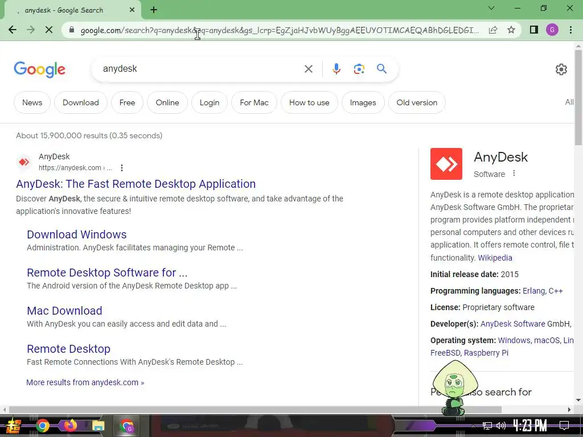
Task: Open the notification center icon
Action: 564,426
